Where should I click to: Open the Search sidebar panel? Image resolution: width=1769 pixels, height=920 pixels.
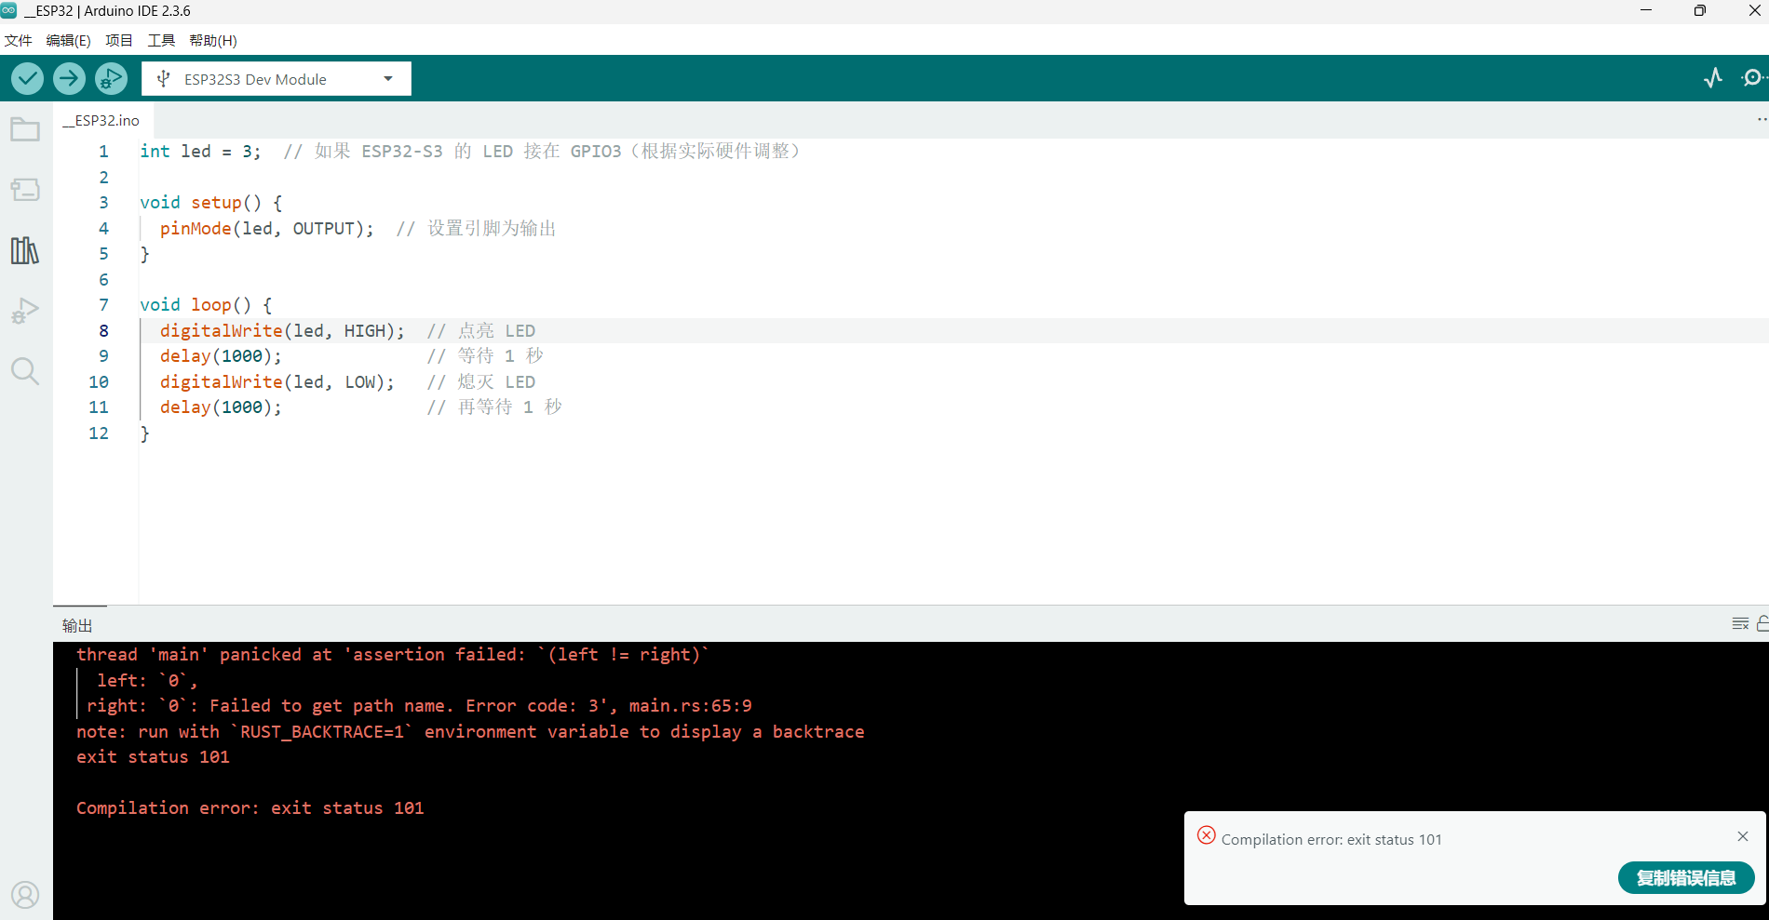(25, 371)
